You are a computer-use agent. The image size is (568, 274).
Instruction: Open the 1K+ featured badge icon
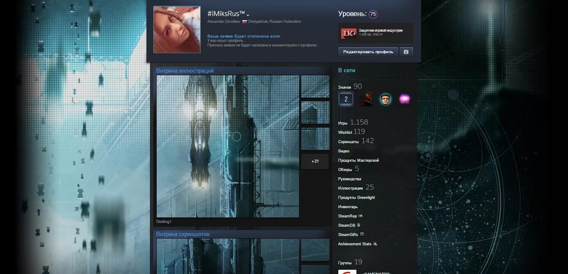point(349,33)
